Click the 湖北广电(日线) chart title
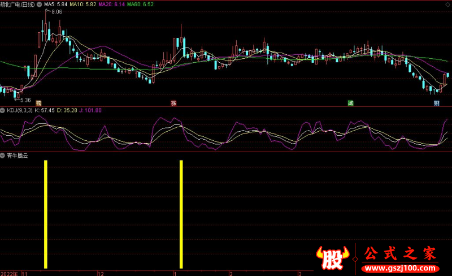 18,5
